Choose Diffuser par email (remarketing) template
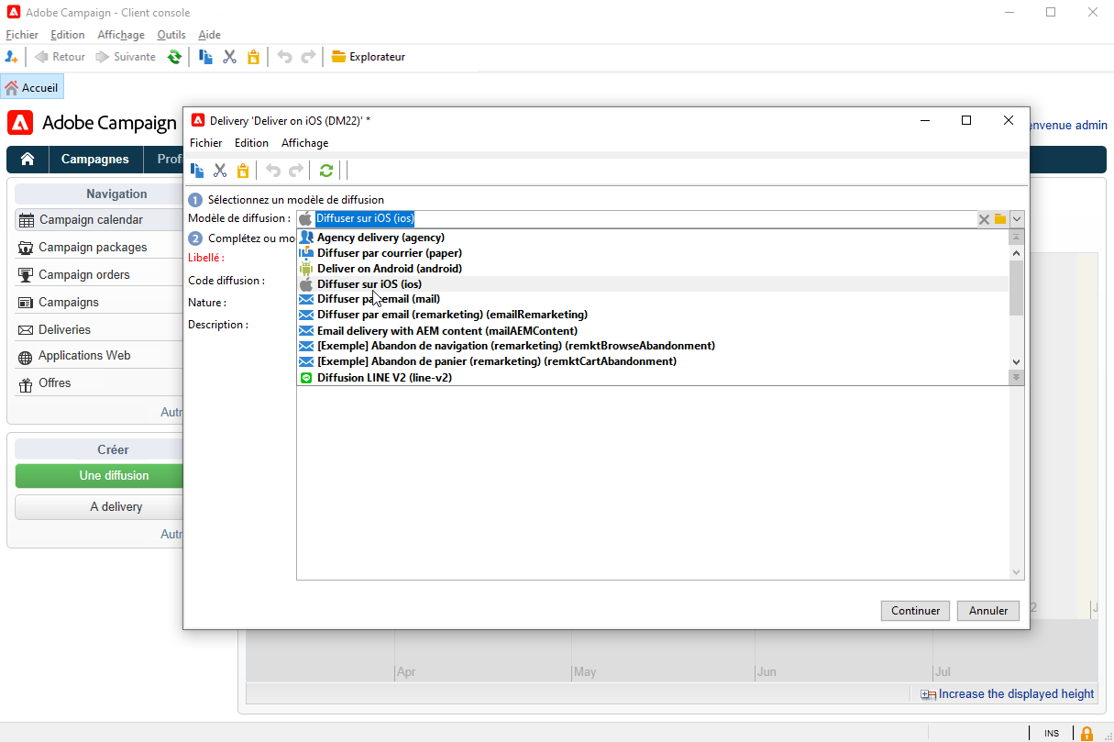Viewport: 1114px width, 742px height. [x=652, y=315]
